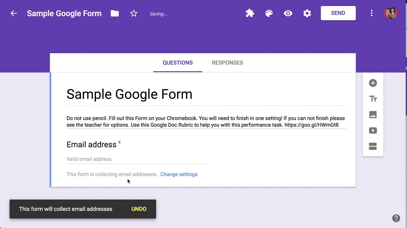The image size is (407, 228).
Task: Click the back arrow icon
Action: (13, 13)
